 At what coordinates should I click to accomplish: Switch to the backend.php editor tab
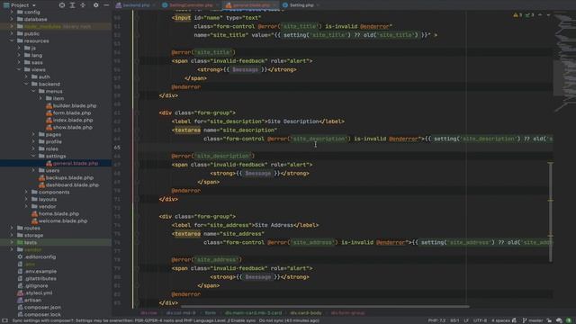point(133,5)
